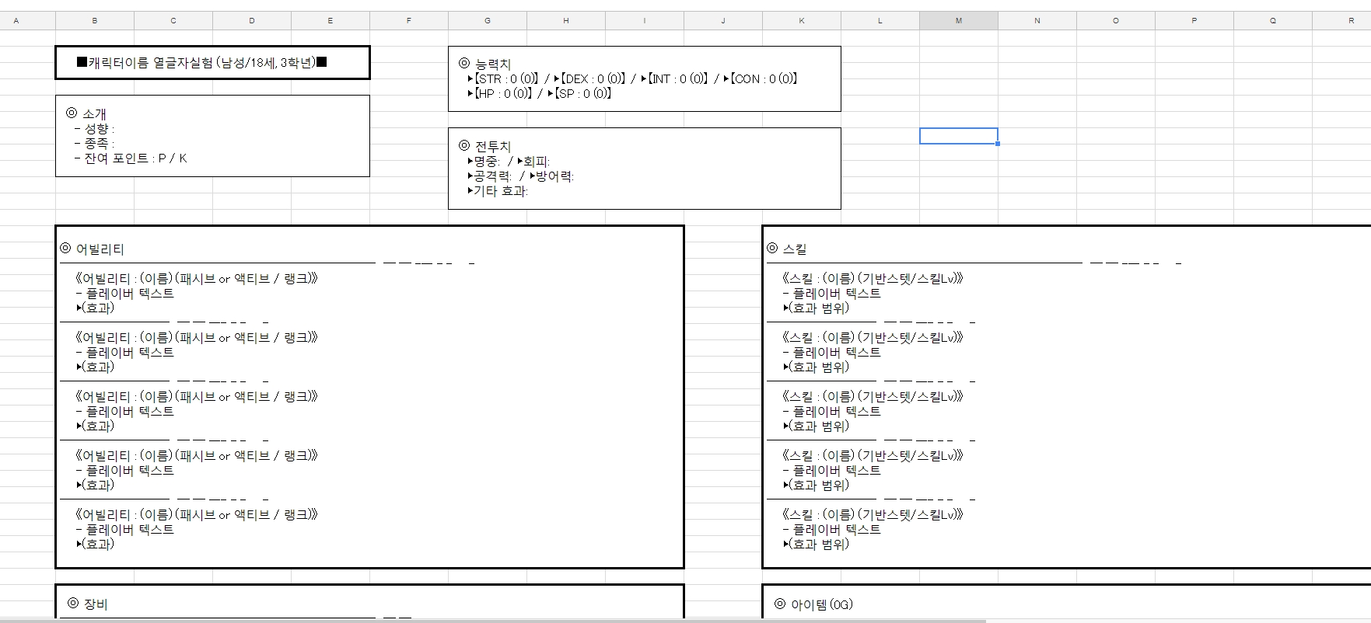This screenshot has width=1371, height=623.
Task: Click the fill handle of selected cell
Action: (998, 144)
